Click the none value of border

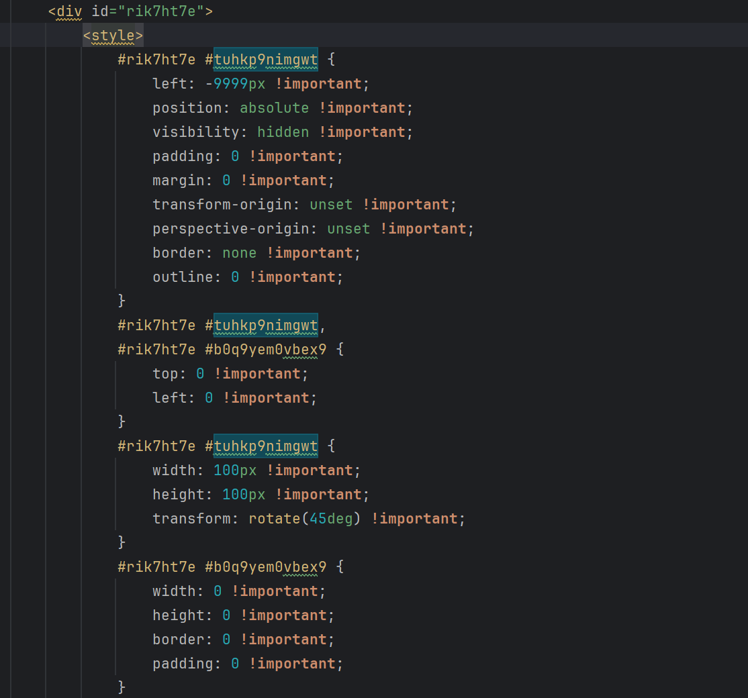(x=239, y=253)
